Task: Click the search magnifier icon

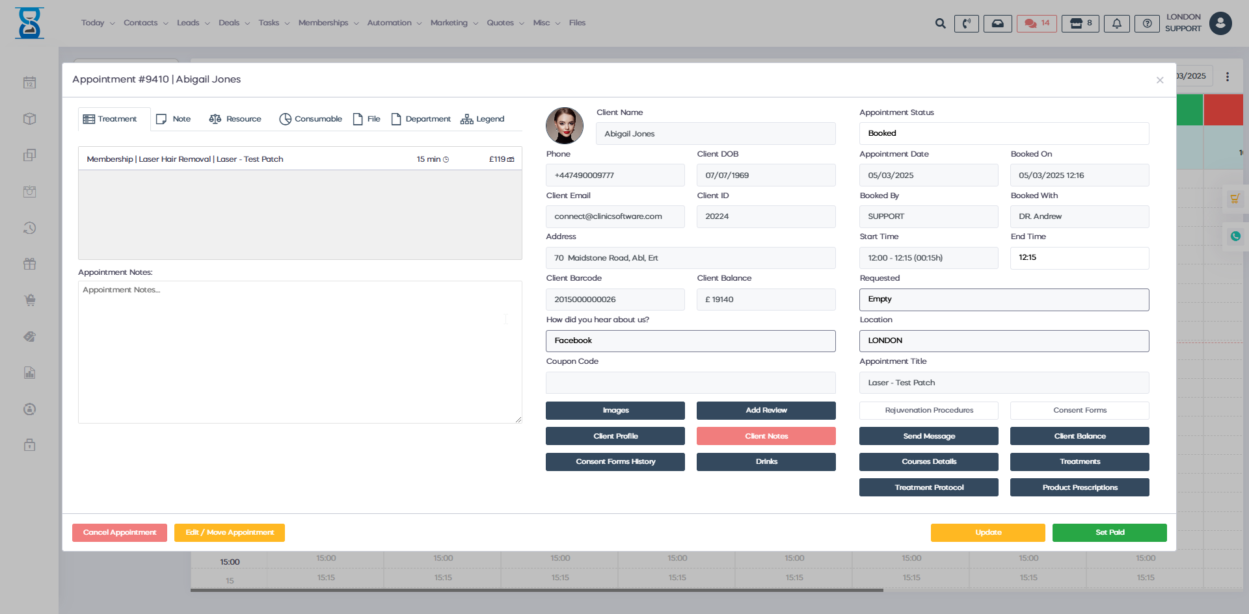Action: pyautogui.click(x=940, y=23)
